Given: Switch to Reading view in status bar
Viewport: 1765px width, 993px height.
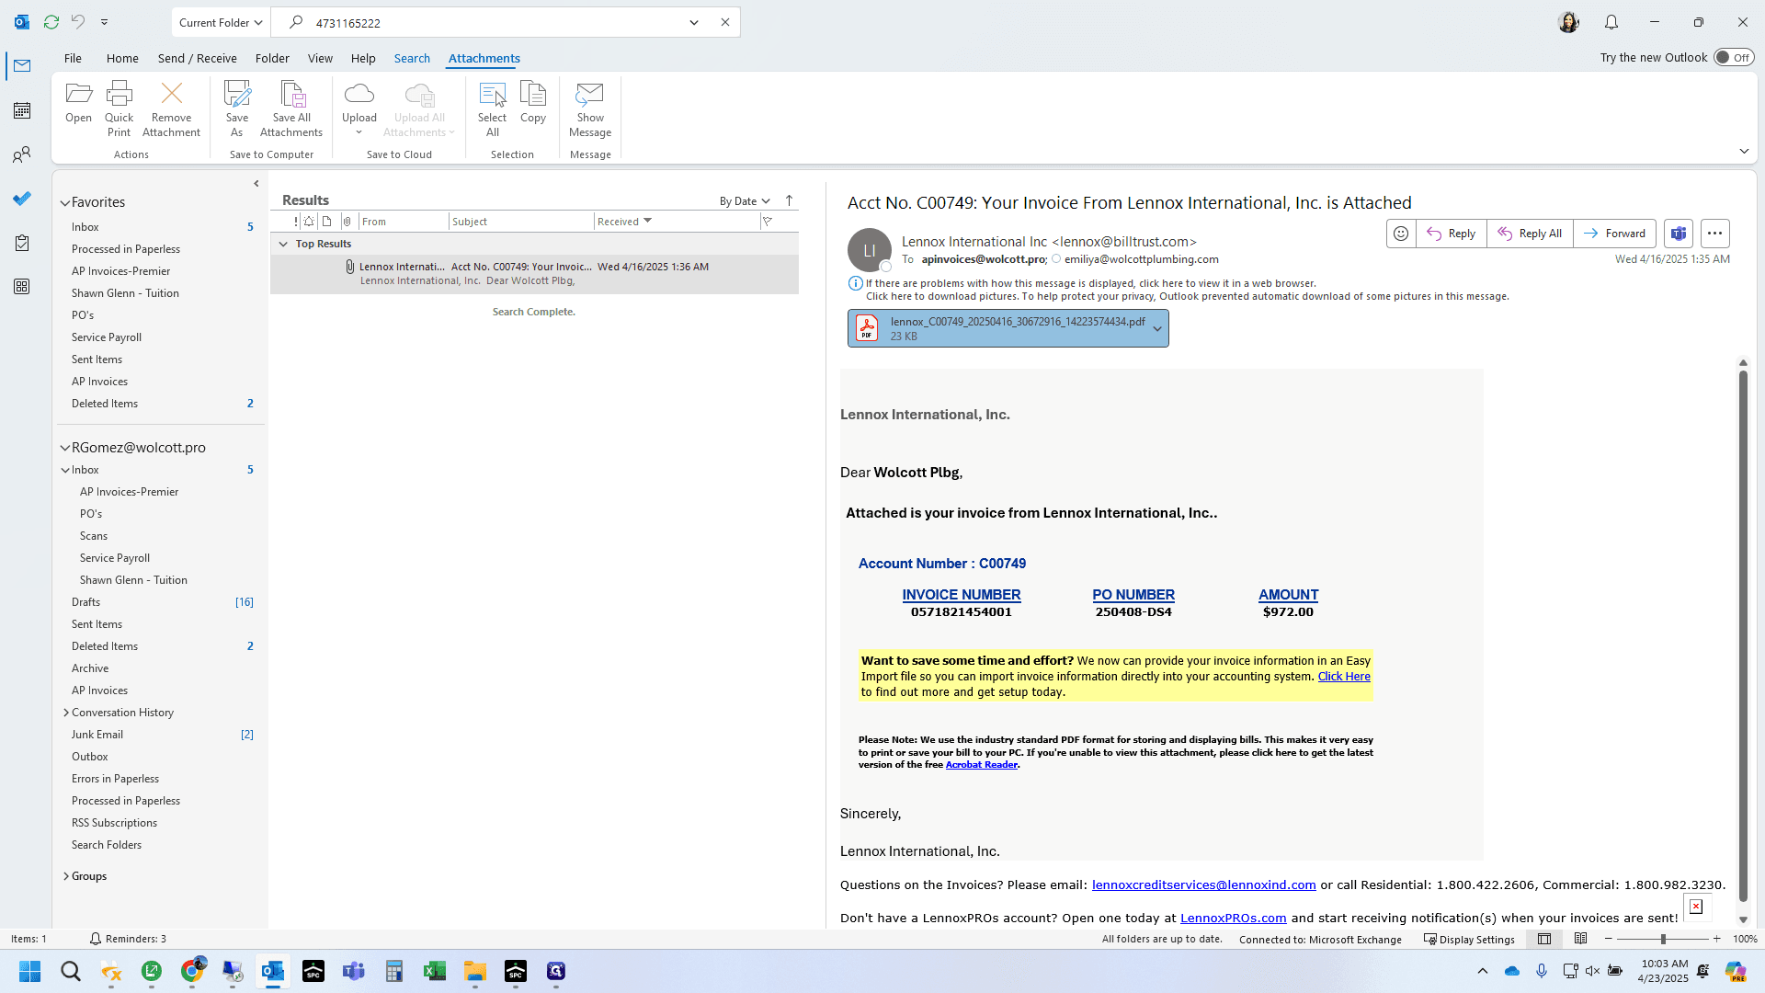Looking at the screenshot, I should 1581,939.
